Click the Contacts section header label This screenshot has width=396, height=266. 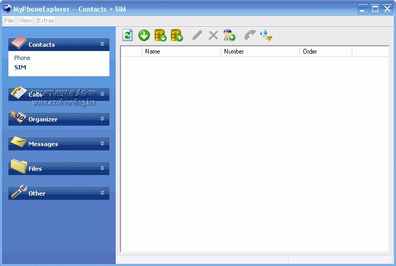[x=42, y=45]
